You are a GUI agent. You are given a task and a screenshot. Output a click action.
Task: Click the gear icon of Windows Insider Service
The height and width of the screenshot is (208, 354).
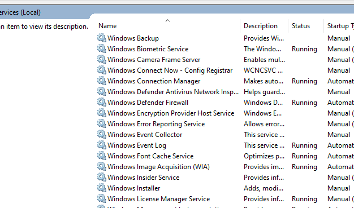tap(102, 177)
